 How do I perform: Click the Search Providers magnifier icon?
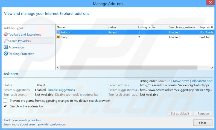click(x=6, y=41)
